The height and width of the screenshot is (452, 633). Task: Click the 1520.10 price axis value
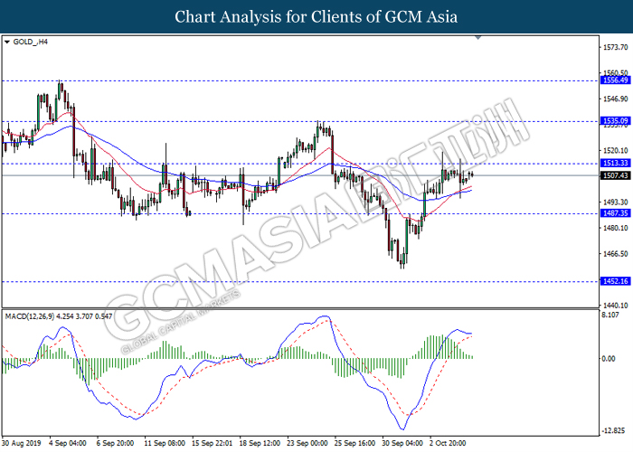click(x=615, y=151)
